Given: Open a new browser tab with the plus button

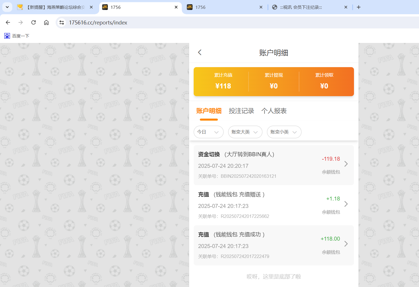Looking at the screenshot, I should 359,7.
